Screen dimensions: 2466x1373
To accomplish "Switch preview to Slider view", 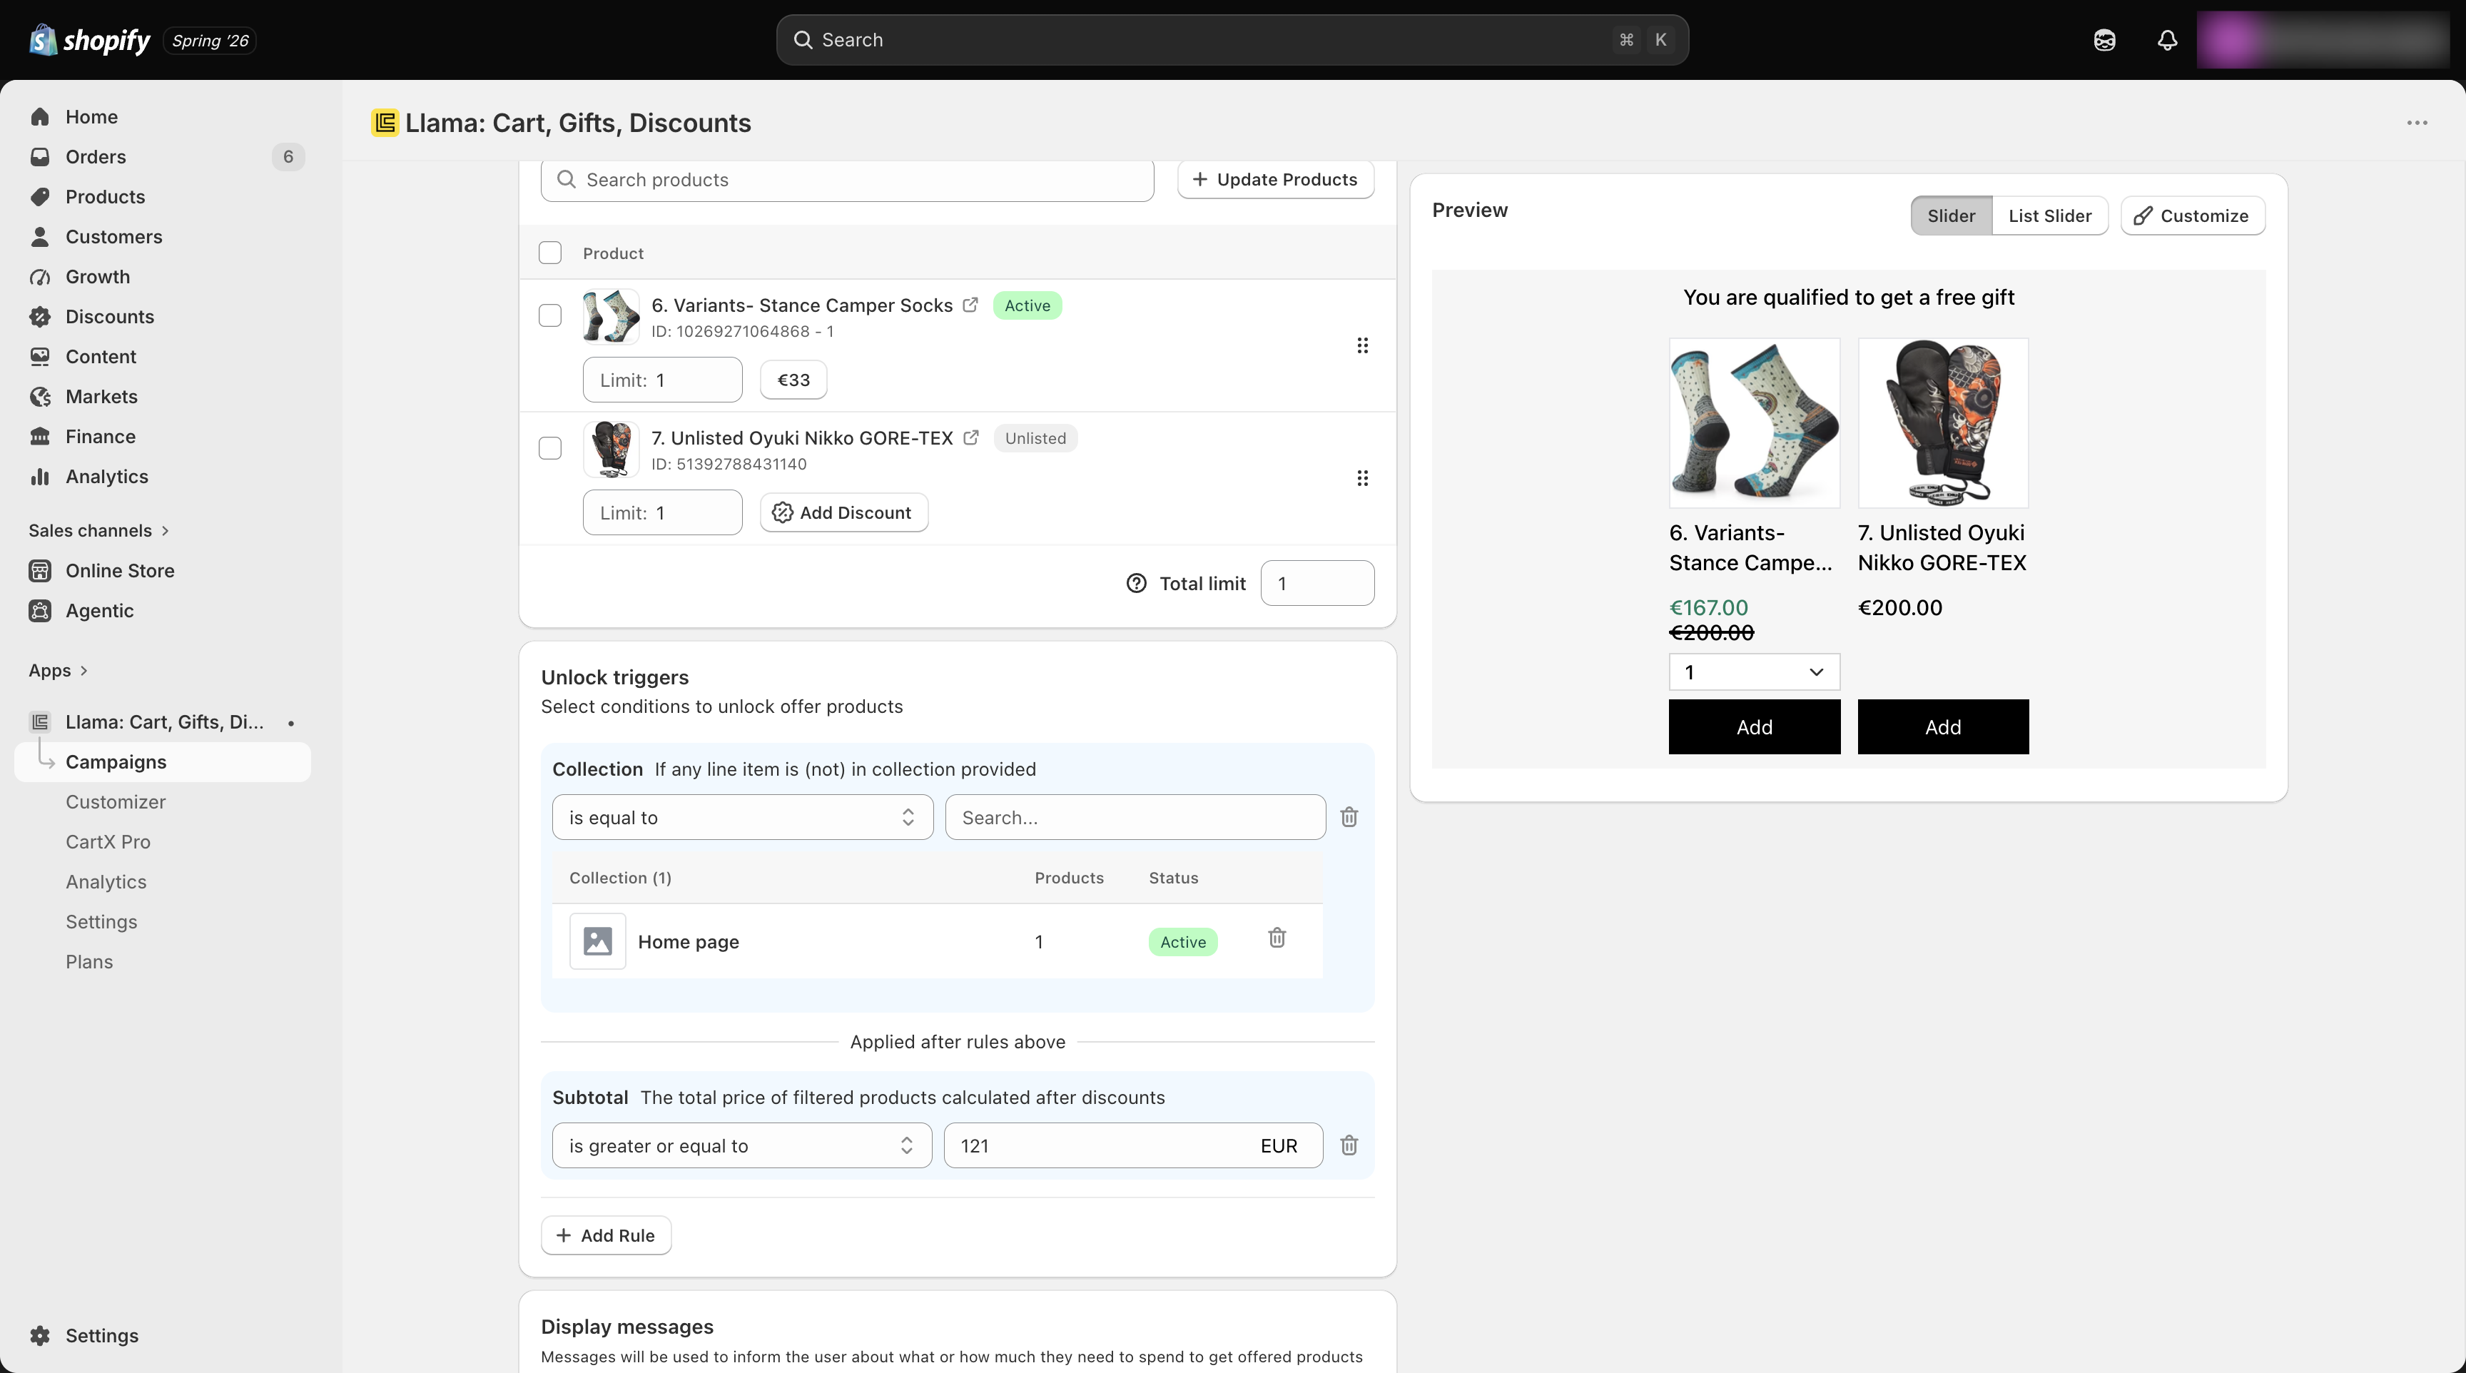I will [1951, 216].
